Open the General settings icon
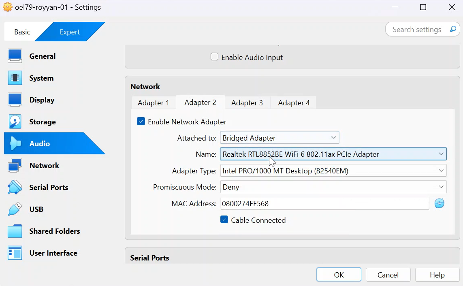 tap(15, 56)
